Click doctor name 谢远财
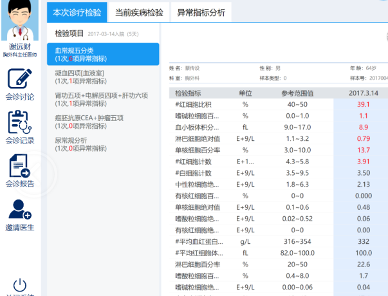The width and height of the screenshot is (388, 296). 20,46
